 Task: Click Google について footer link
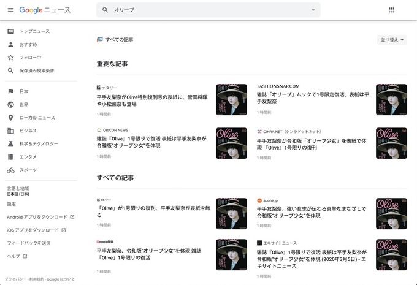[61, 279]
